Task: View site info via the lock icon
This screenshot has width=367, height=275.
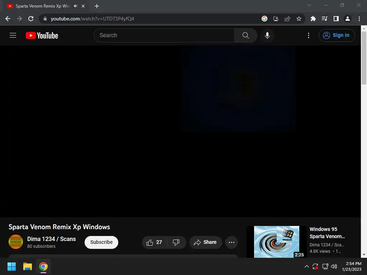Action: coord(45,19)
